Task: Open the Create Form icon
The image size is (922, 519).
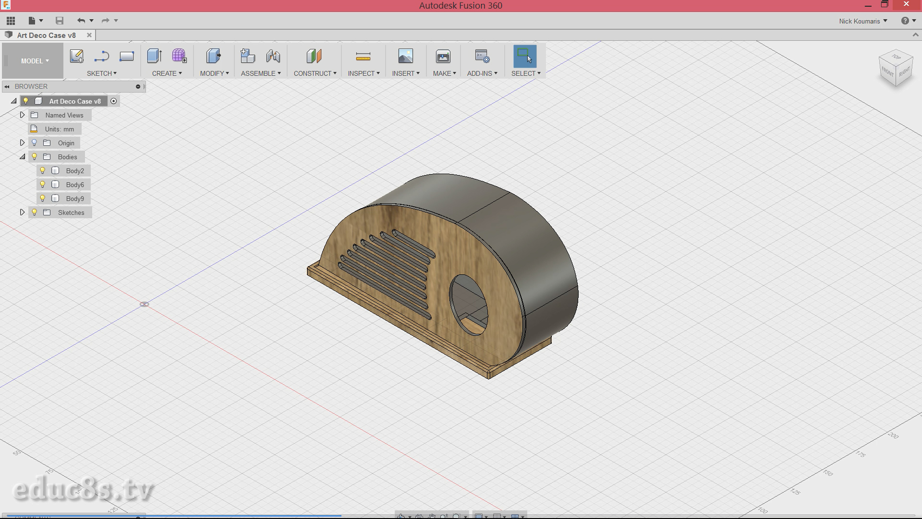Action: 179,56
